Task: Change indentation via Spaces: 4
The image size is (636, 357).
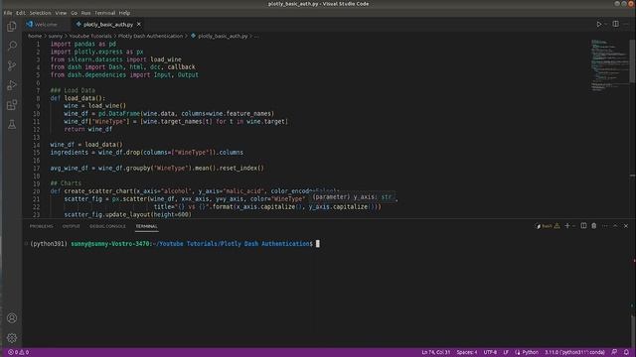Action: 466,352
